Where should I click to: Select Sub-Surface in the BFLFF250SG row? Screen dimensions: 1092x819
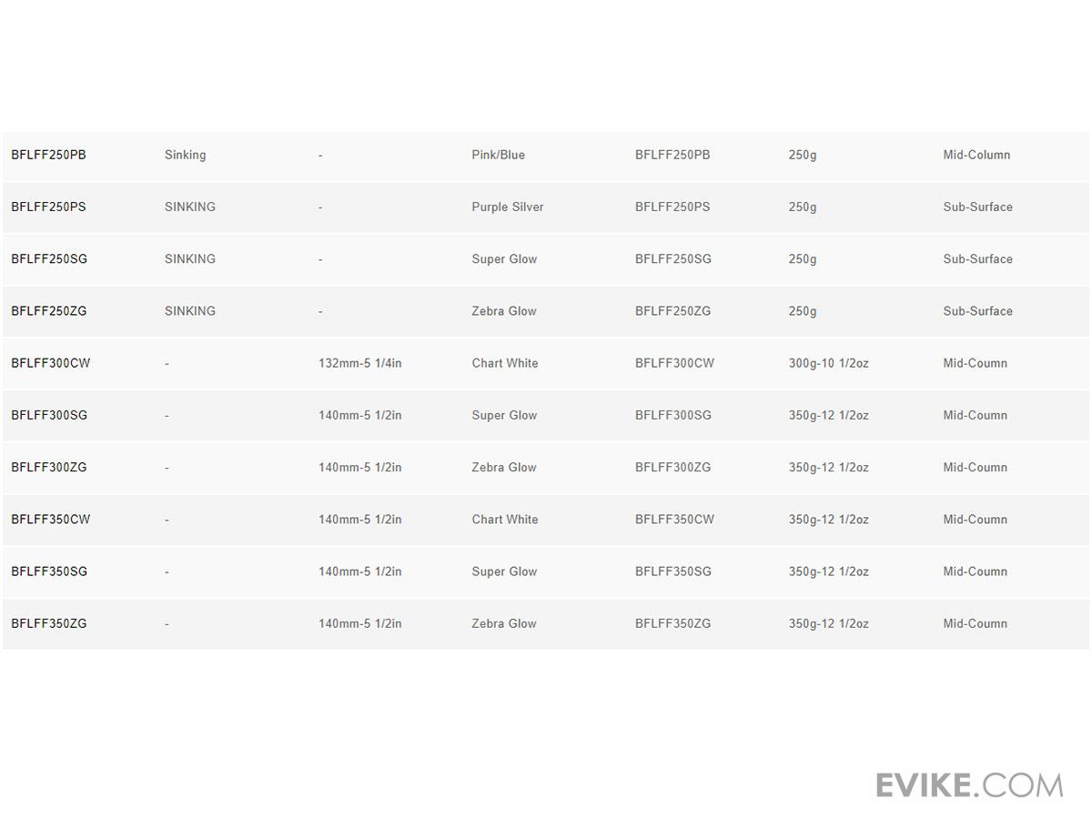[x=977, y=259]
